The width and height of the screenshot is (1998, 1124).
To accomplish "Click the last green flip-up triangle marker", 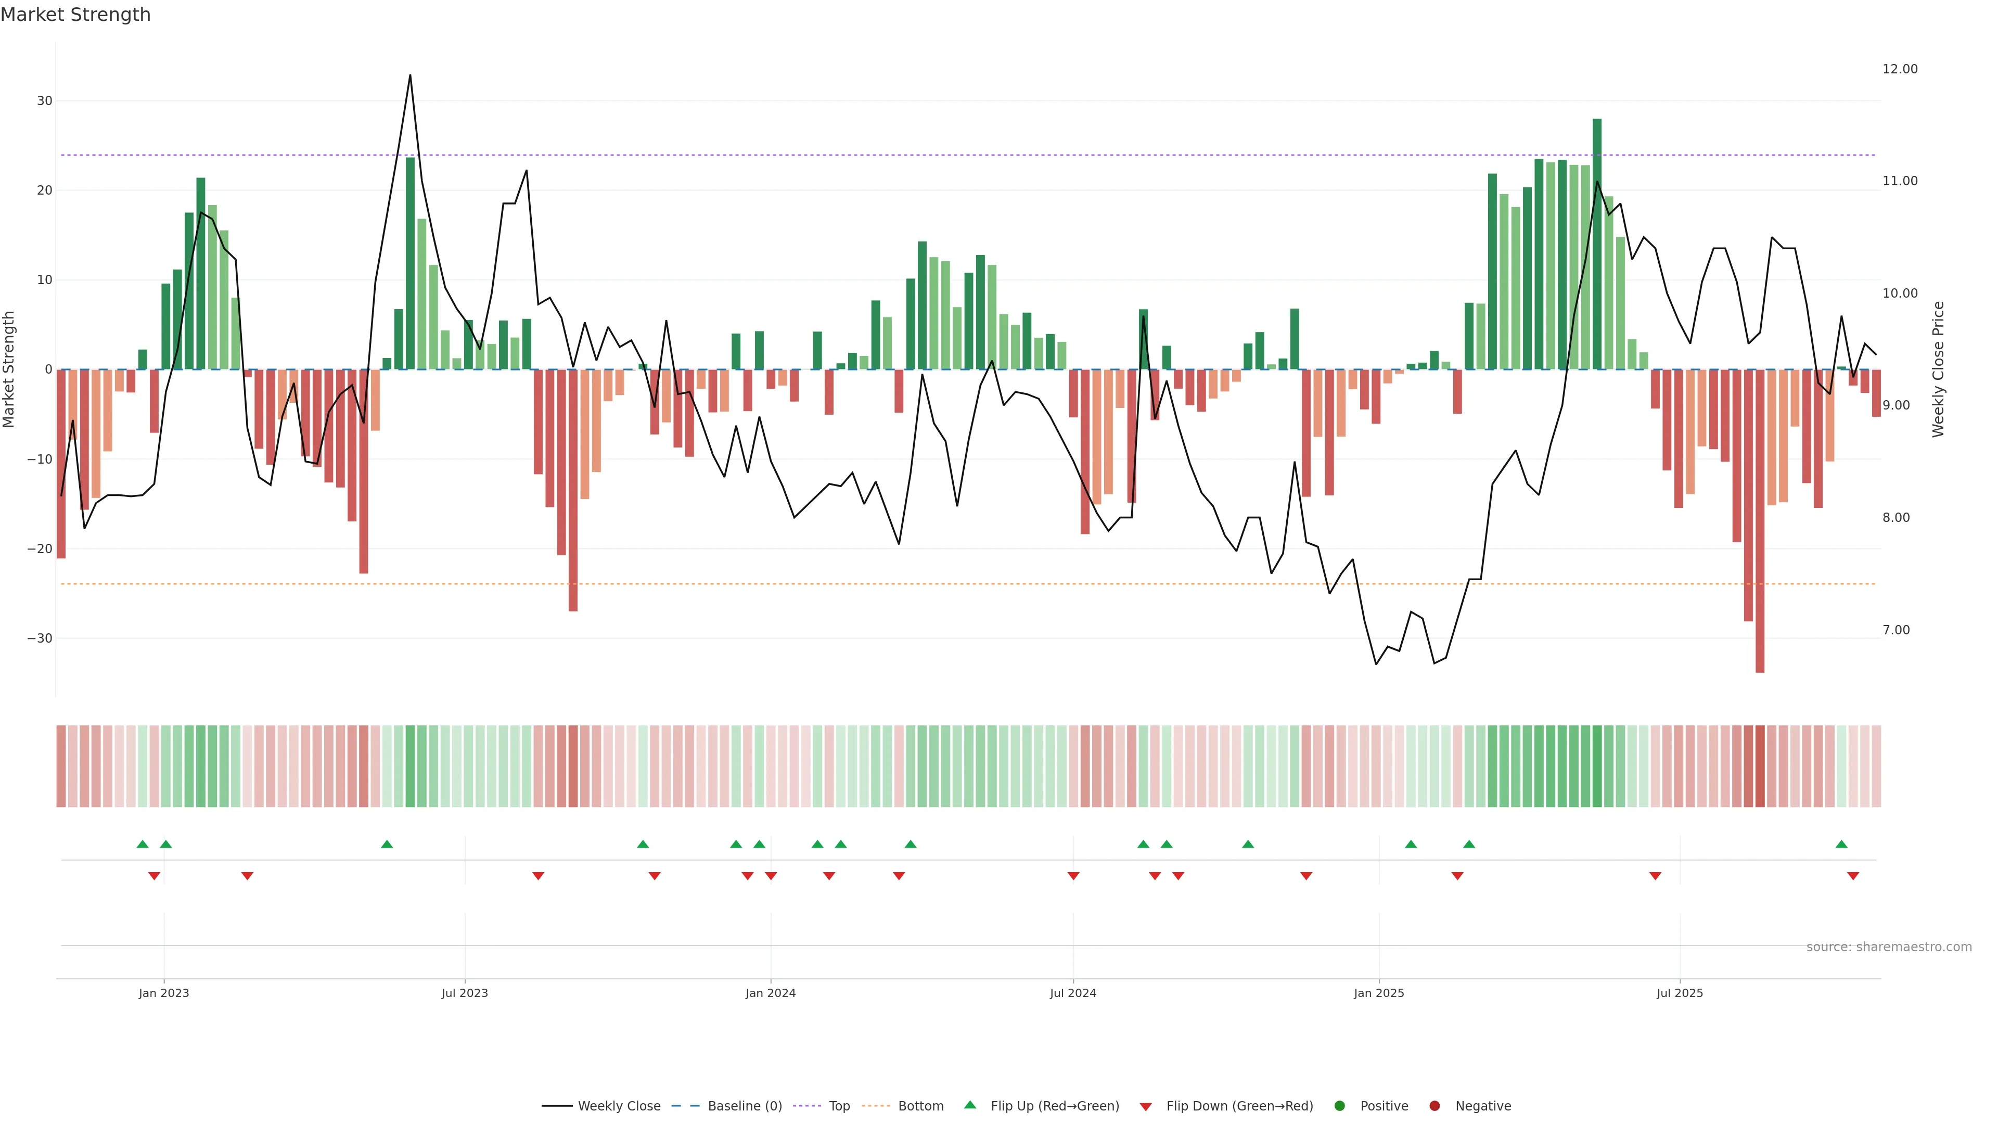I will click(x=1841, y=844).
